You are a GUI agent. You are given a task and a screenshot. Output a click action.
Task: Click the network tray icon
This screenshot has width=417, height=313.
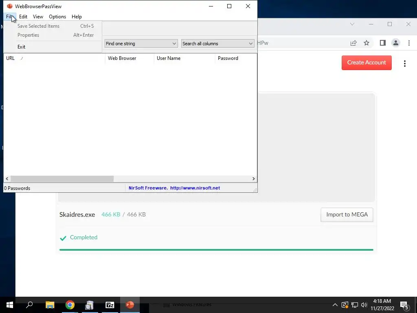(x=355, y=305)
